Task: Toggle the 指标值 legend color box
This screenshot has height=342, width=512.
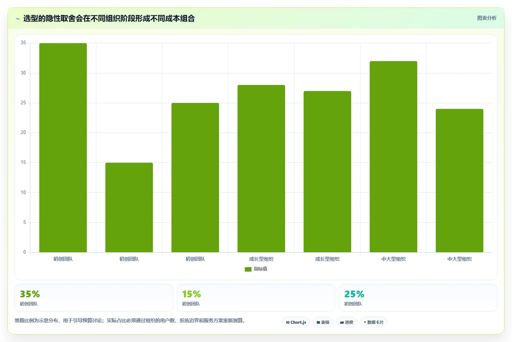Action: (x=248, y=269)
